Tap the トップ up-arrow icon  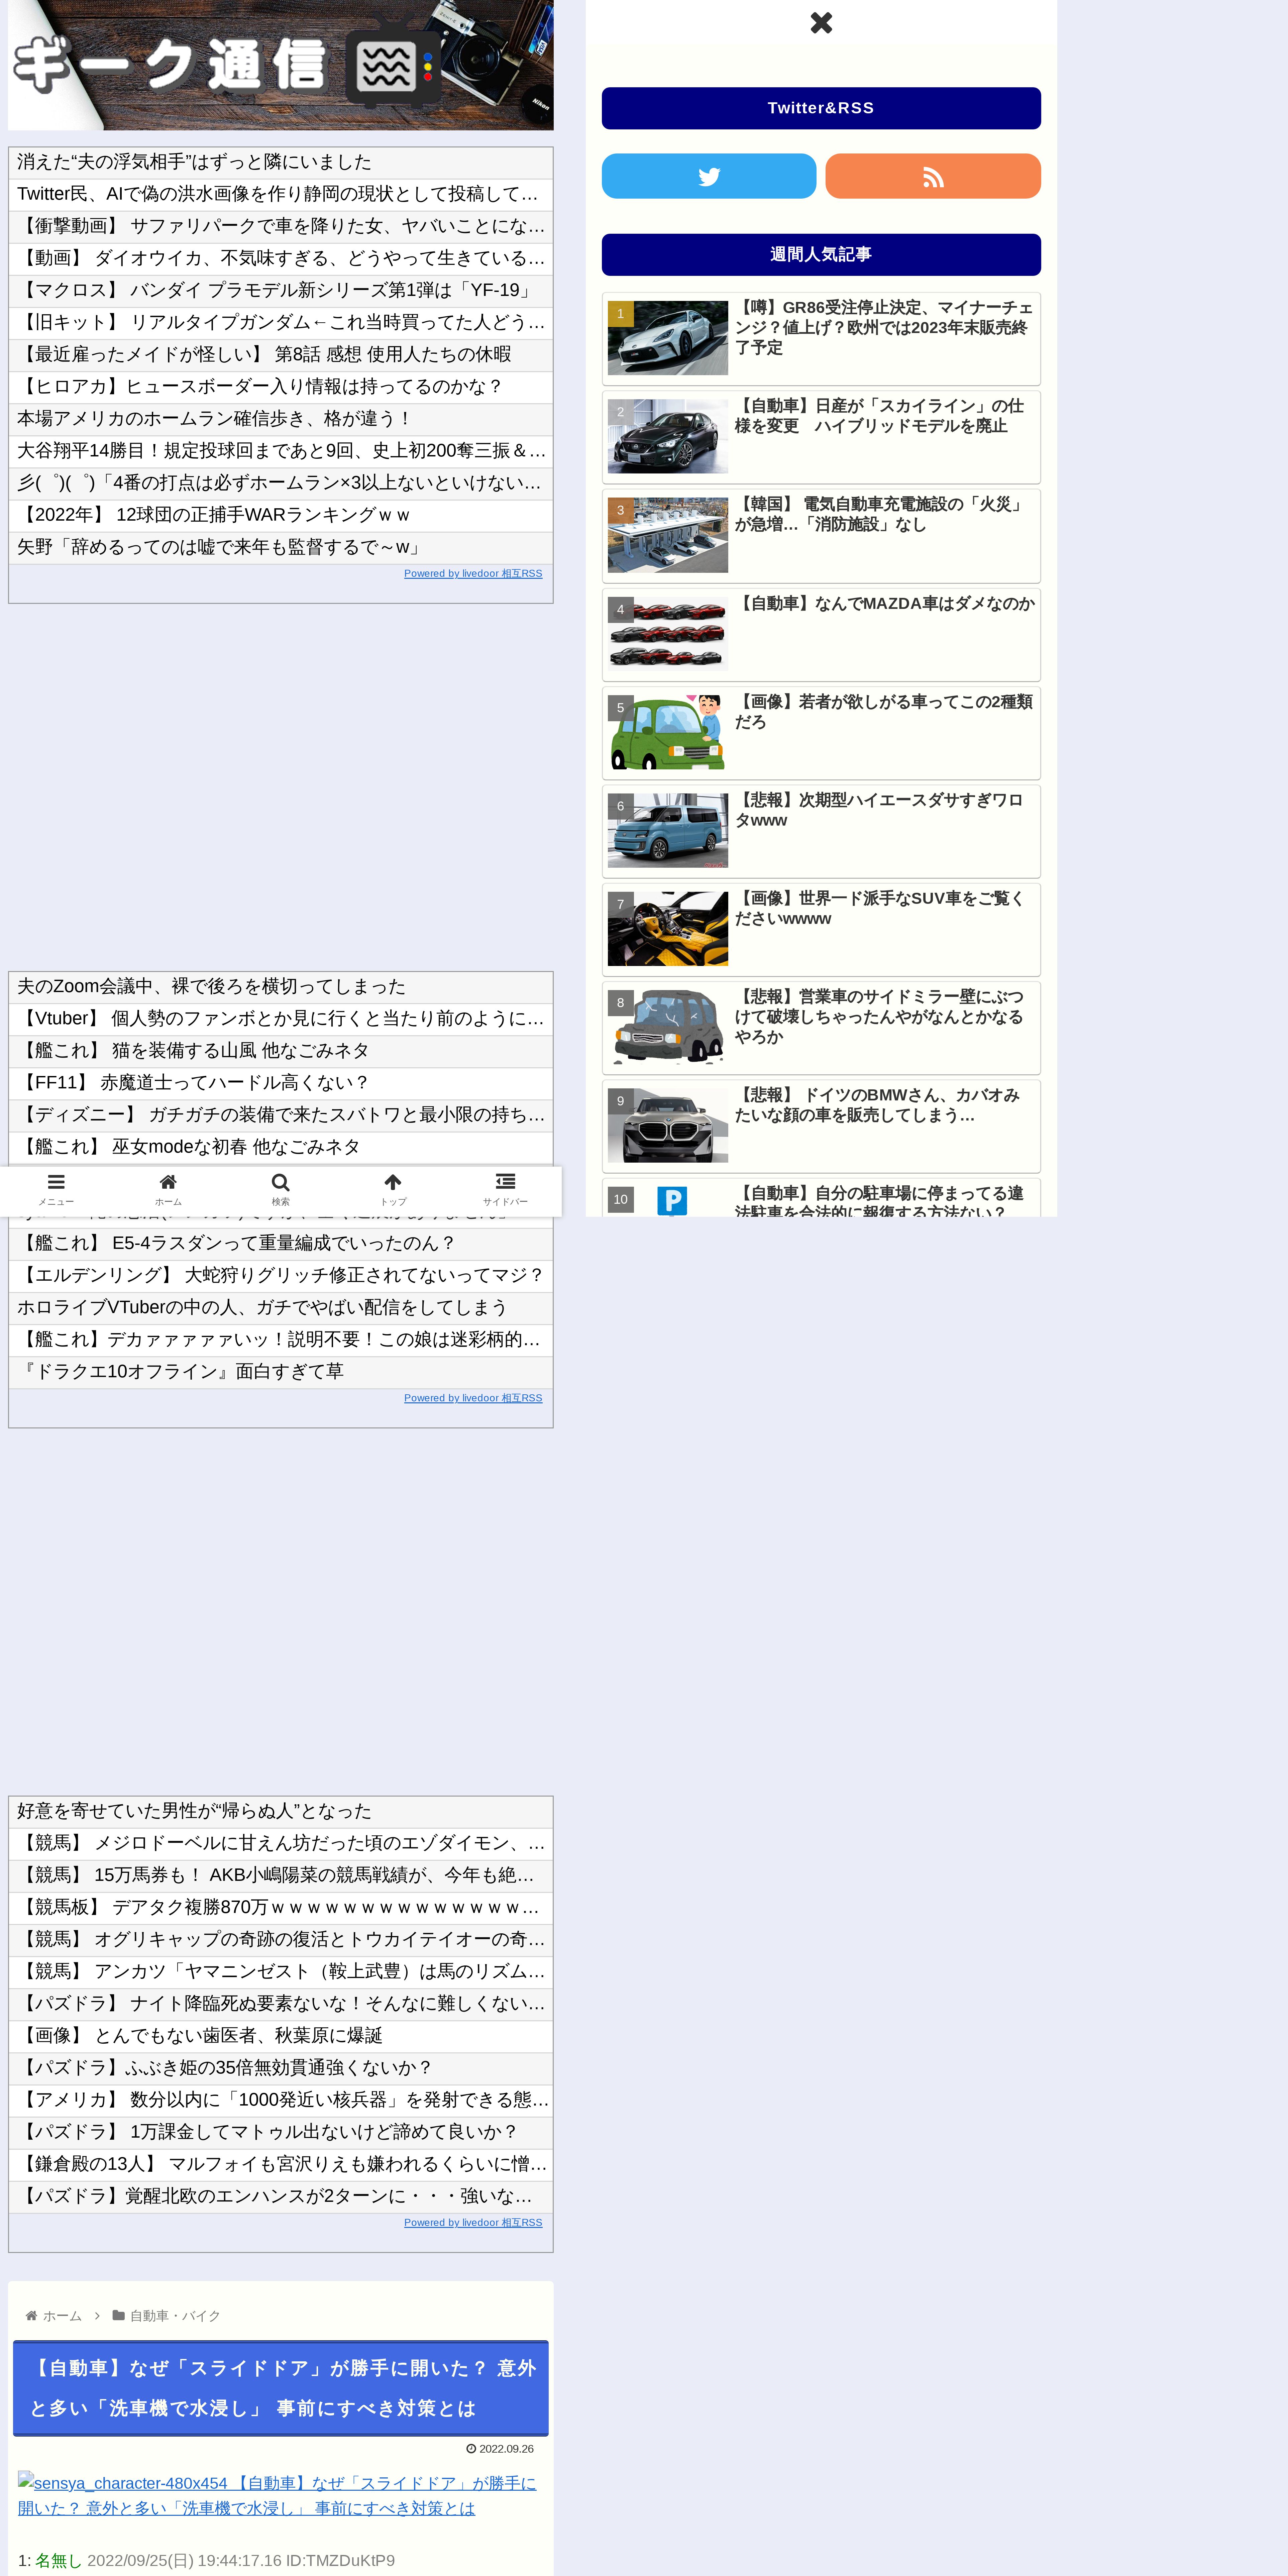tap(393, 1189)
